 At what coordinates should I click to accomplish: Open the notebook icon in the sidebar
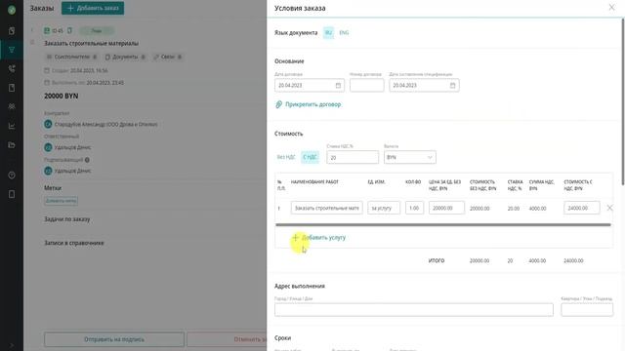[12, 88]
